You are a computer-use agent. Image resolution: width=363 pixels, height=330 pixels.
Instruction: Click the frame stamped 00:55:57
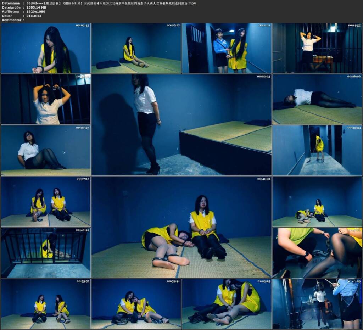coord(46,304)
